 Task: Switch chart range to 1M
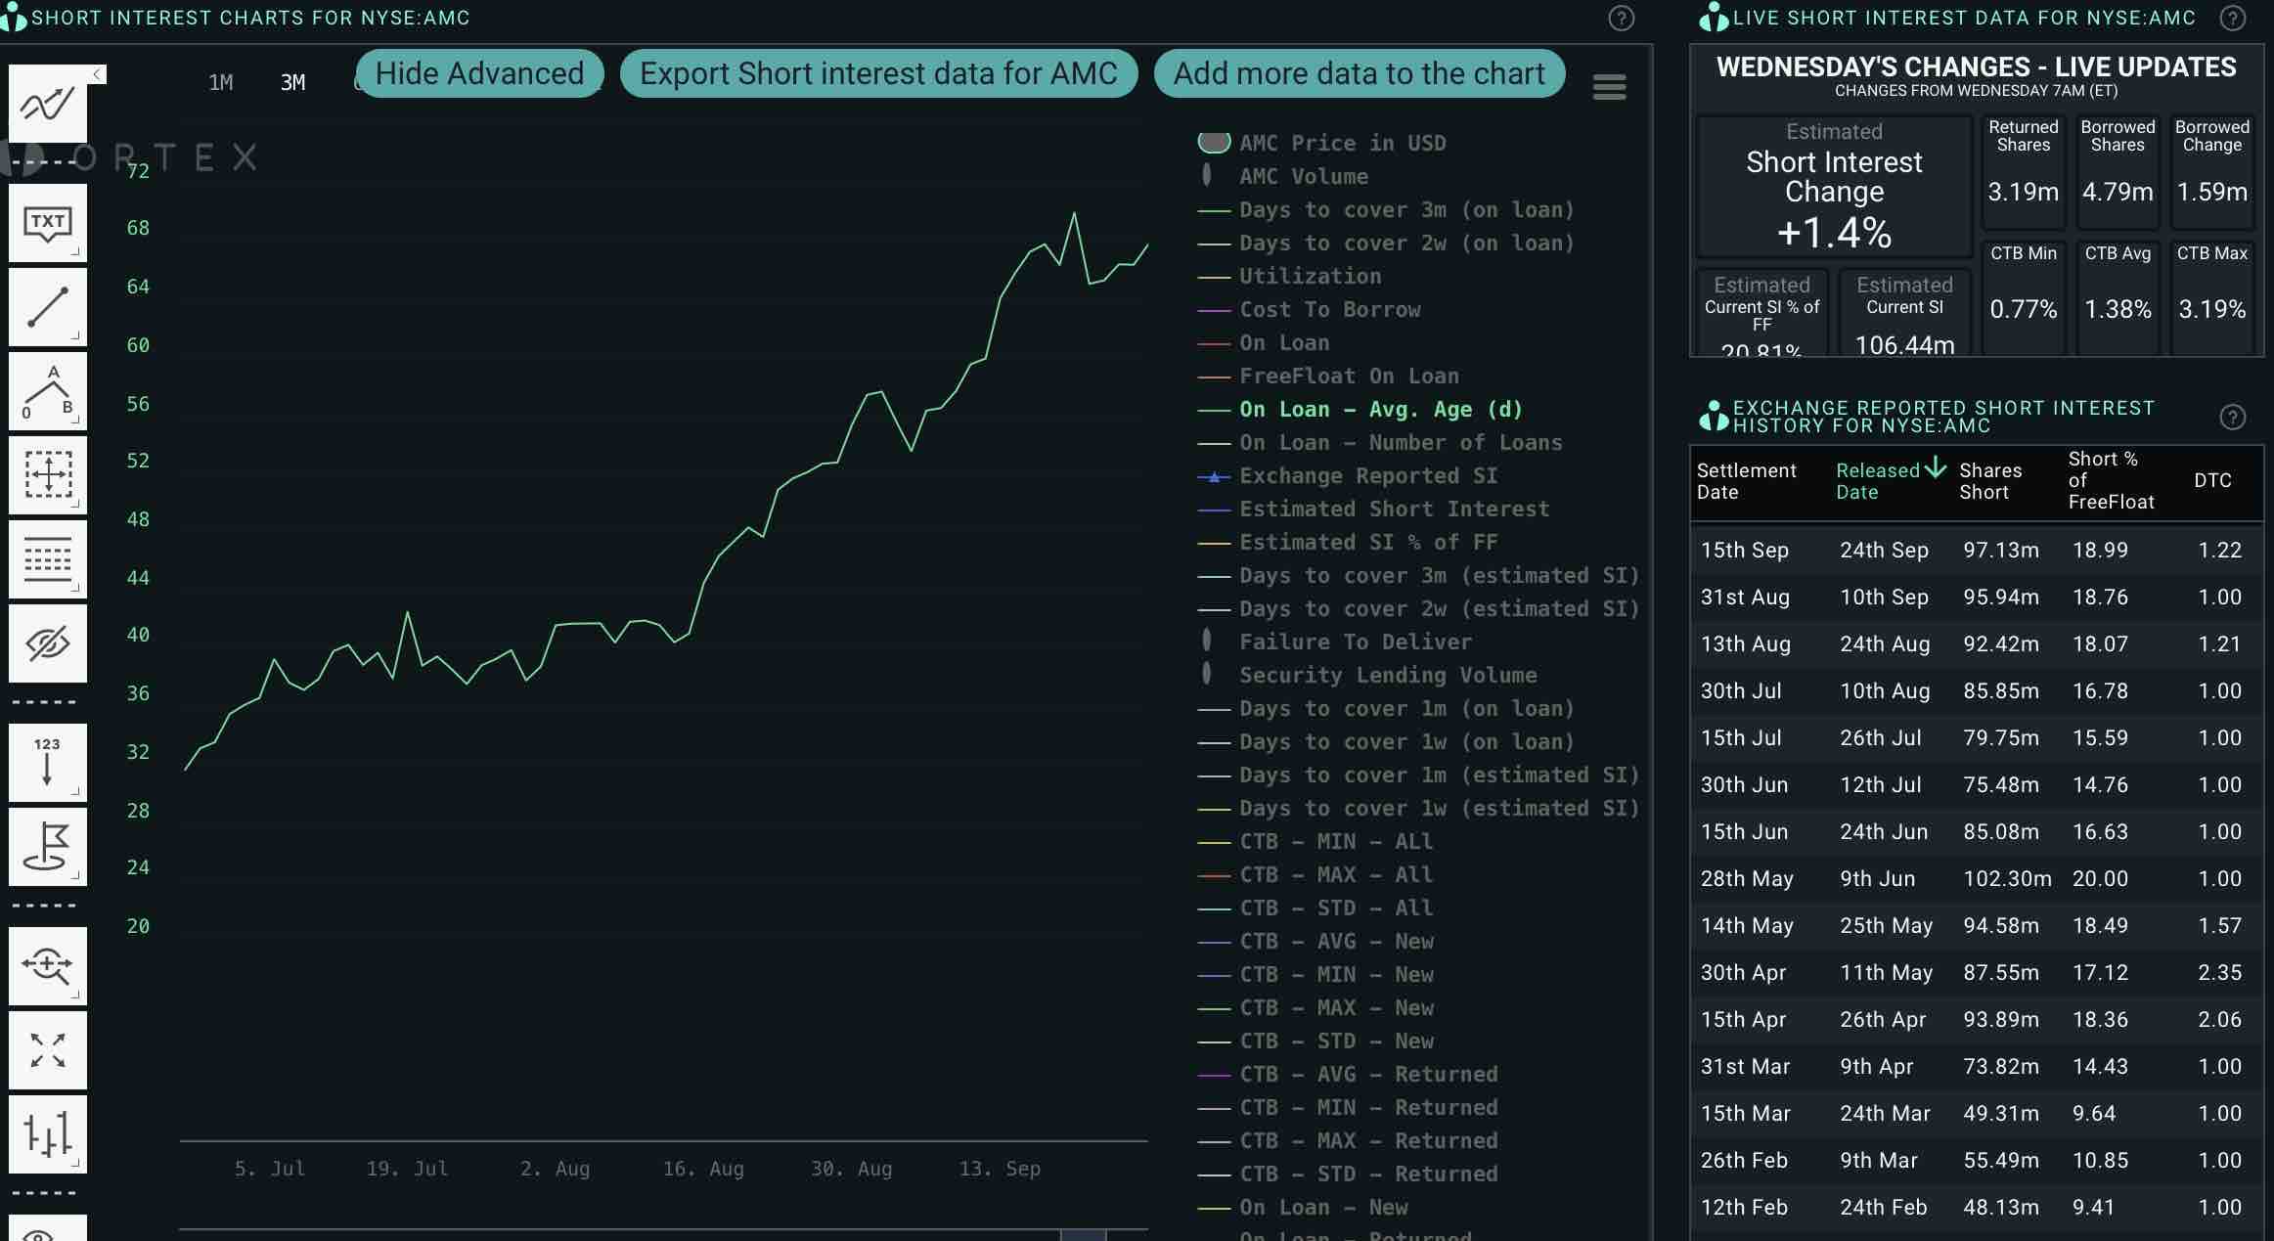(x=221, y=83)
